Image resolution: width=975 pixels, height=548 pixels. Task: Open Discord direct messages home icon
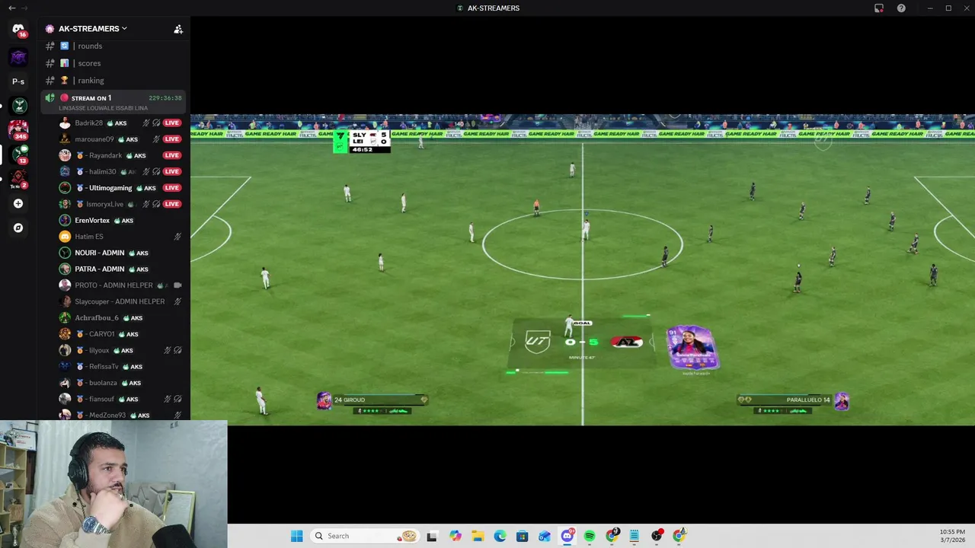tap(18, 29)
